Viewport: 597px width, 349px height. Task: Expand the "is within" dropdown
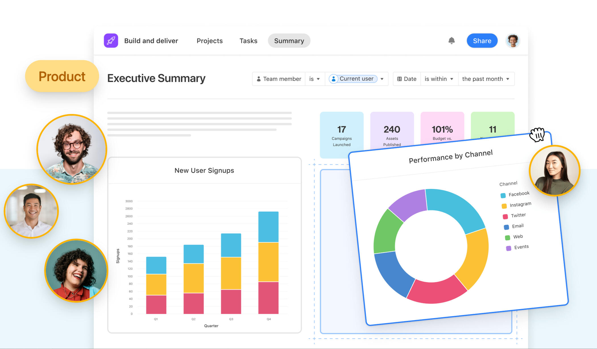[x=439, y=79]
